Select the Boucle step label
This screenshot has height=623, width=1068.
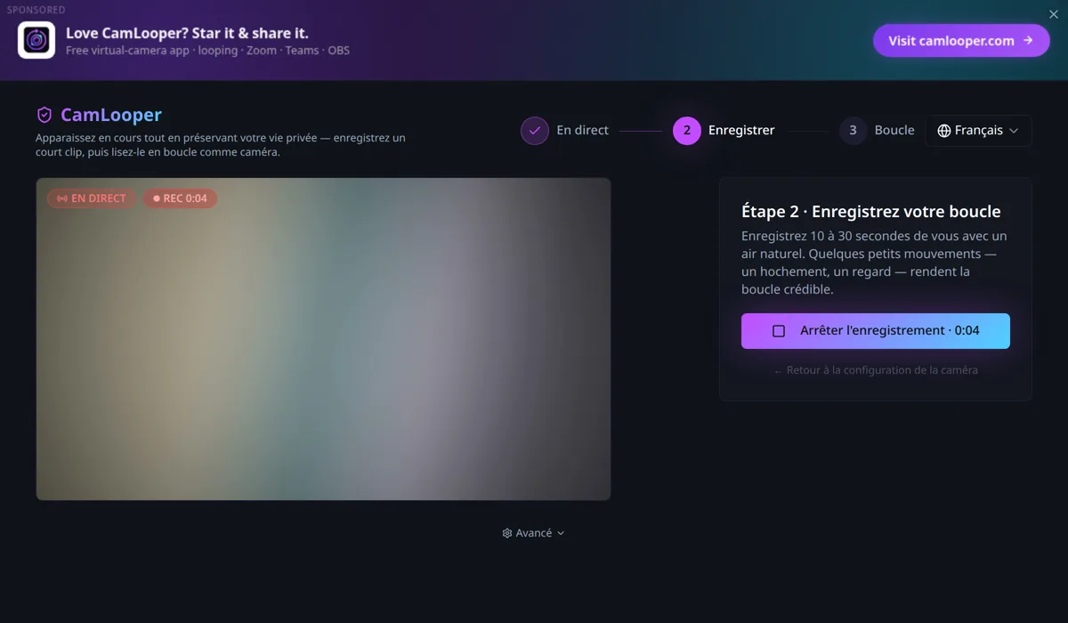click(894, 130)
